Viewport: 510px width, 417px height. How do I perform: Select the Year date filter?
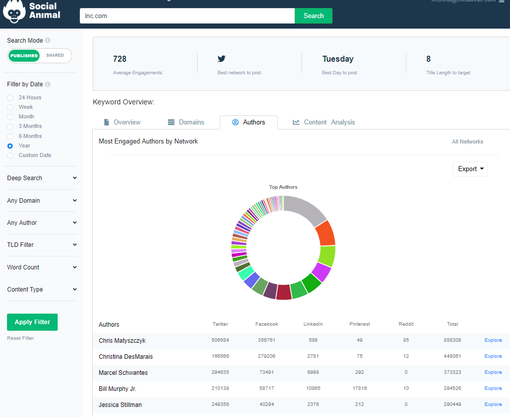tap(10, 146)
